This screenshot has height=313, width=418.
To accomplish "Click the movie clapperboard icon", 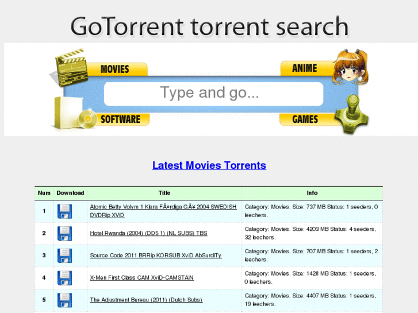I will click(x=70, y=68).
